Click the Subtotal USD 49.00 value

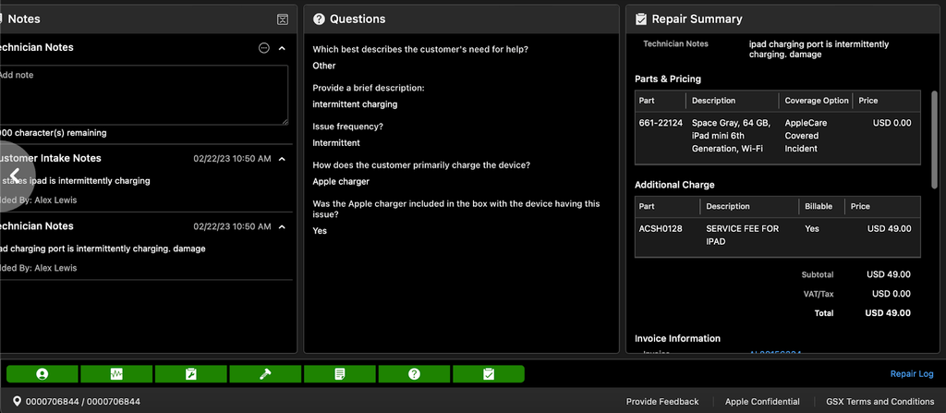[x=889, y=274]
